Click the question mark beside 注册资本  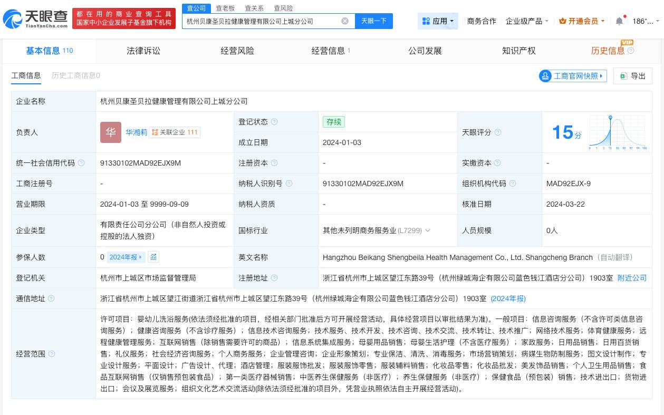point(274,163)
